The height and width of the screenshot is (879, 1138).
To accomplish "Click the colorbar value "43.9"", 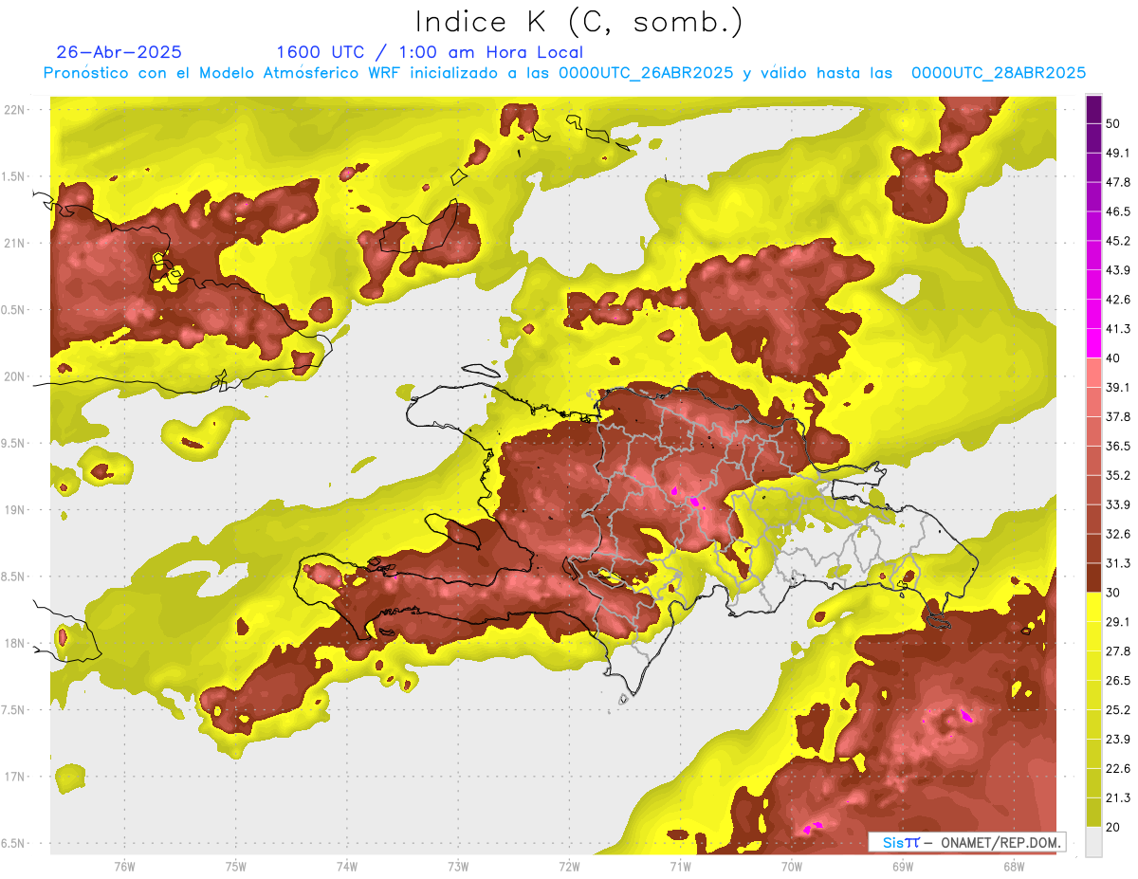I will click(1118, 270).
